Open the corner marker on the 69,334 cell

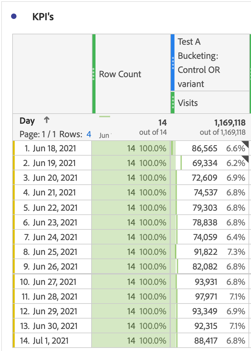point(245,159)
